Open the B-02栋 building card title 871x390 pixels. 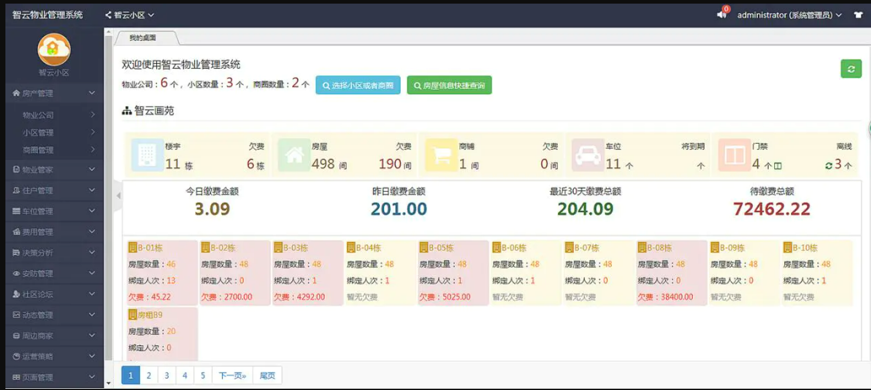223,247
